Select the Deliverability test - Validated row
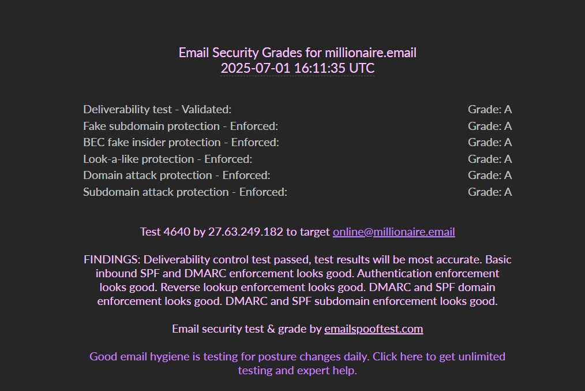Screen dimensions: 585x391 point(297,109)
